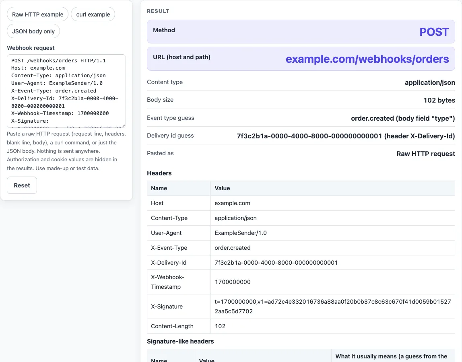Load the Raw HTTP example
Image resolution: width=462 pixels, height=362 pixels.
pos(37,14)
